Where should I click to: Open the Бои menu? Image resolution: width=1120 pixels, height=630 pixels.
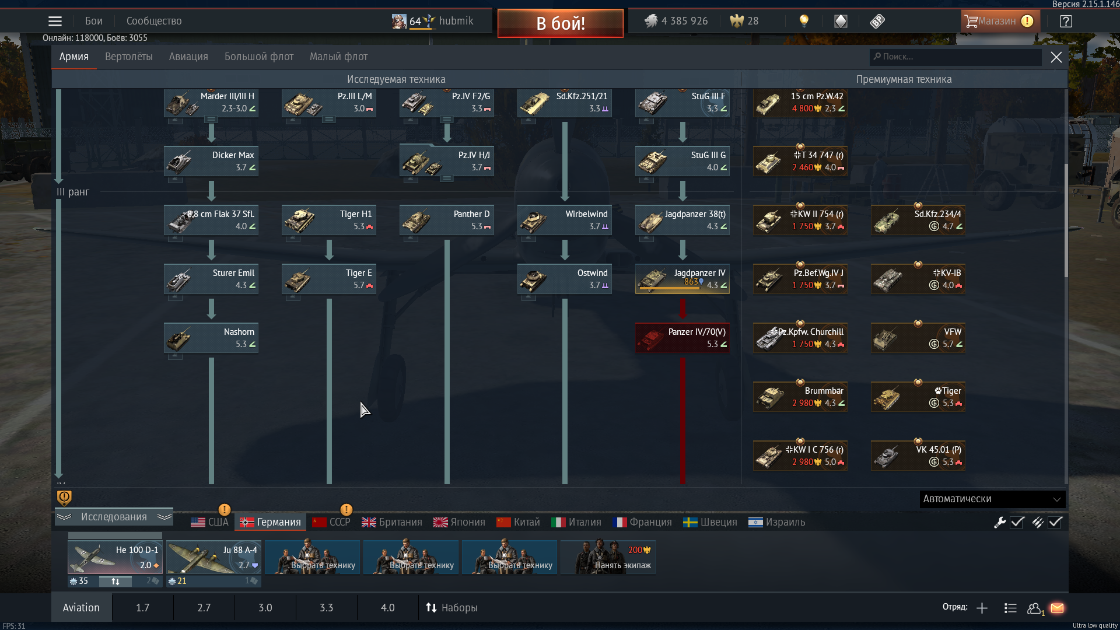point(94,21)
